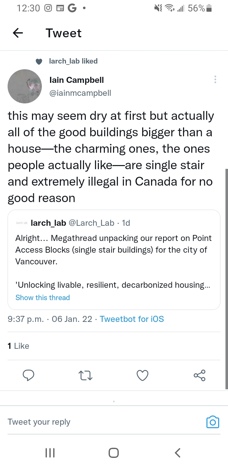Viewport: 228px width, 468px height.
Task: Tap the larch_lab avatar in quoted tweet
Action: (22, 223)
